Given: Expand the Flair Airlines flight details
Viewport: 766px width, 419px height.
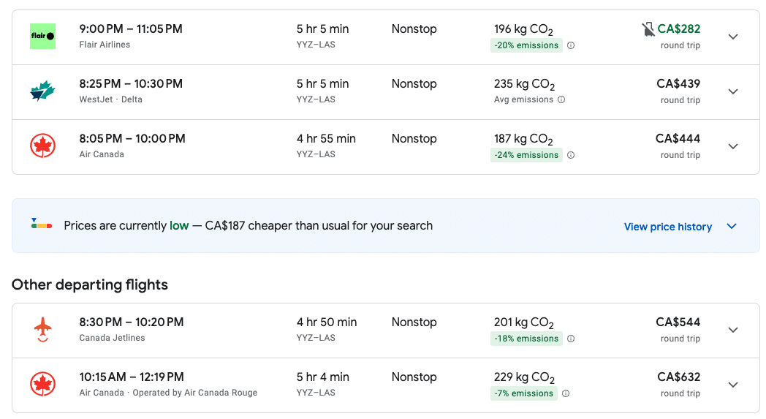Looking at the screenshot, I should point(733,37).
